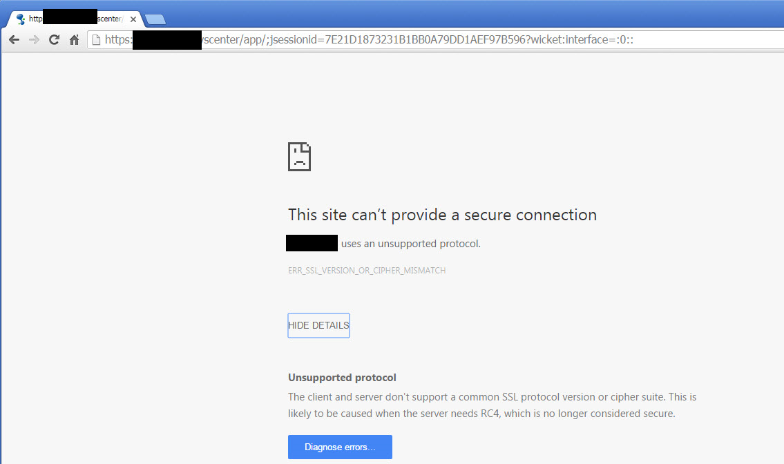Reload the page with the refresh icon
This screenshot has width=784, height=464.
54,39
